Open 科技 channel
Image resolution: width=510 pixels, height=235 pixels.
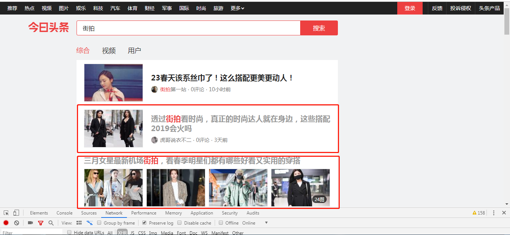point(98,8)
